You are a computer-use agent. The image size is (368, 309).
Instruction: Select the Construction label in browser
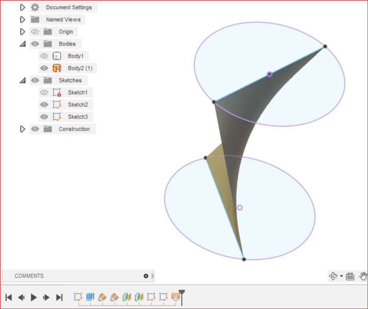tap(74, 129)
